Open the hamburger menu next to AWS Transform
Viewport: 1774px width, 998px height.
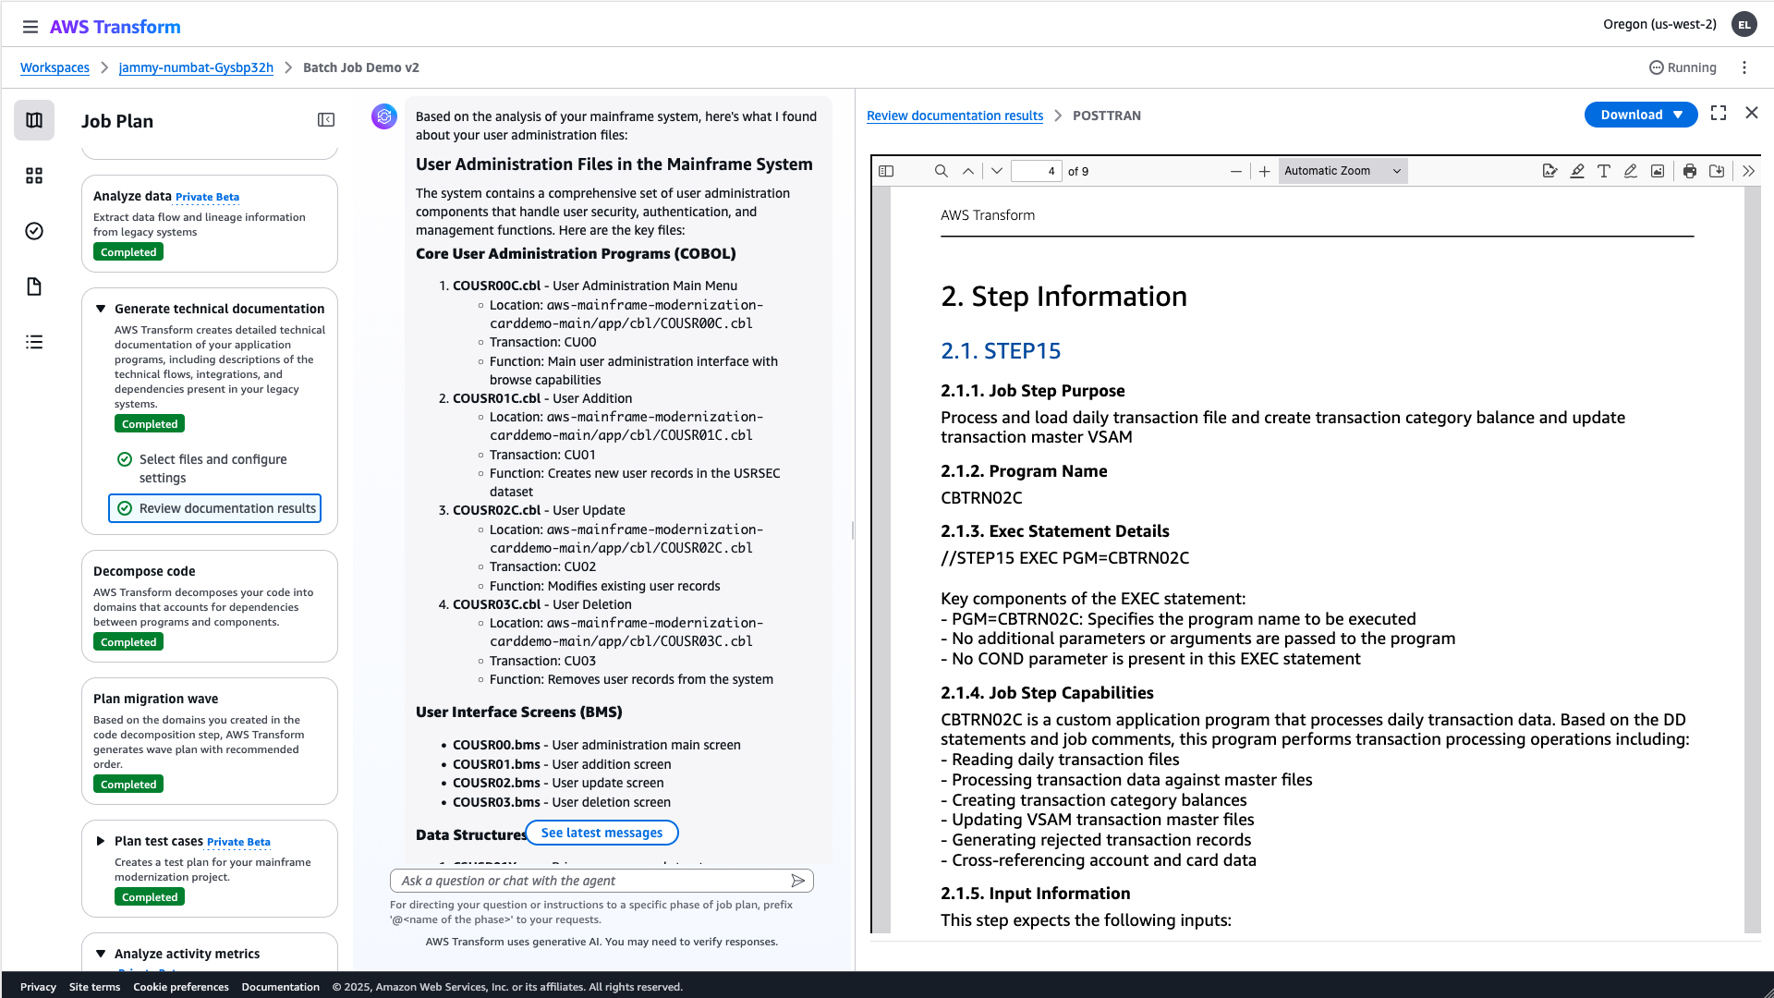[x=30, y=26]
